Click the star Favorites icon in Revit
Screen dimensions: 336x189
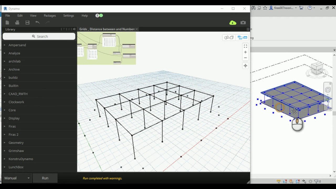(x=265, y=8)
